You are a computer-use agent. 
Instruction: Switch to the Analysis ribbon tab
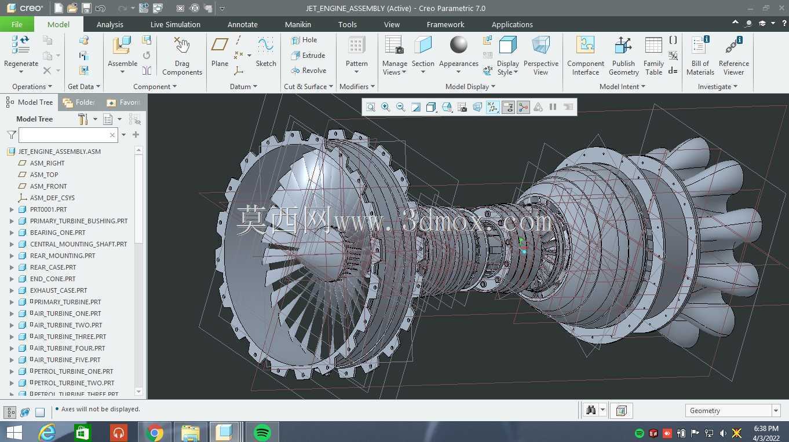(110, 24)
